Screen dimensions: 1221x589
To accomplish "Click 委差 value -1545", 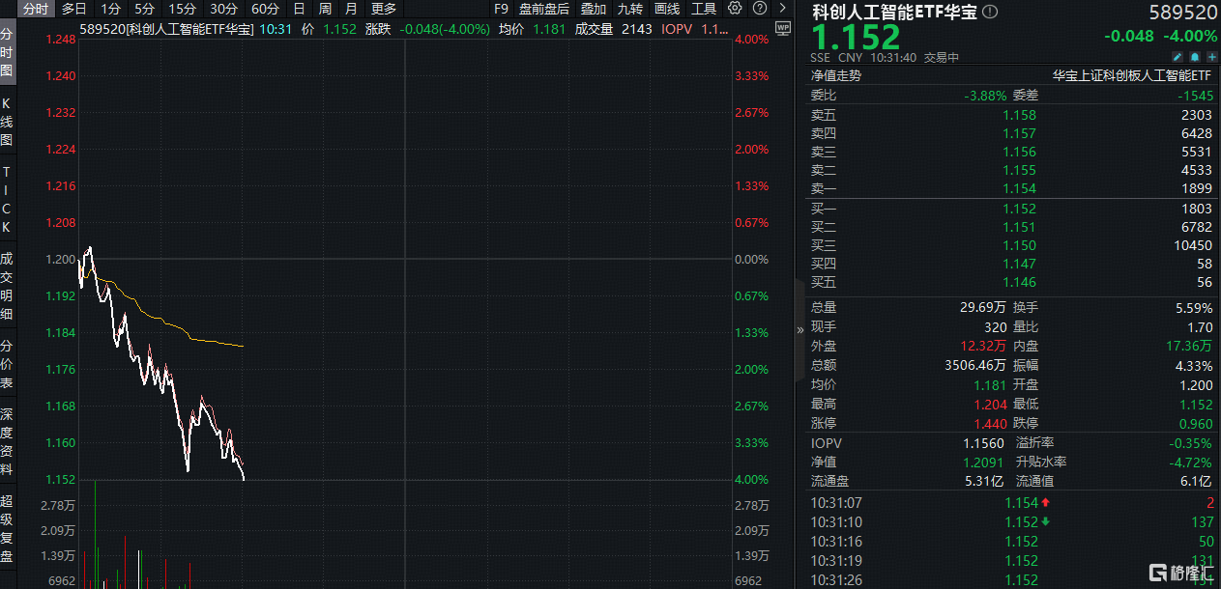I will [x=1195, y=96].
